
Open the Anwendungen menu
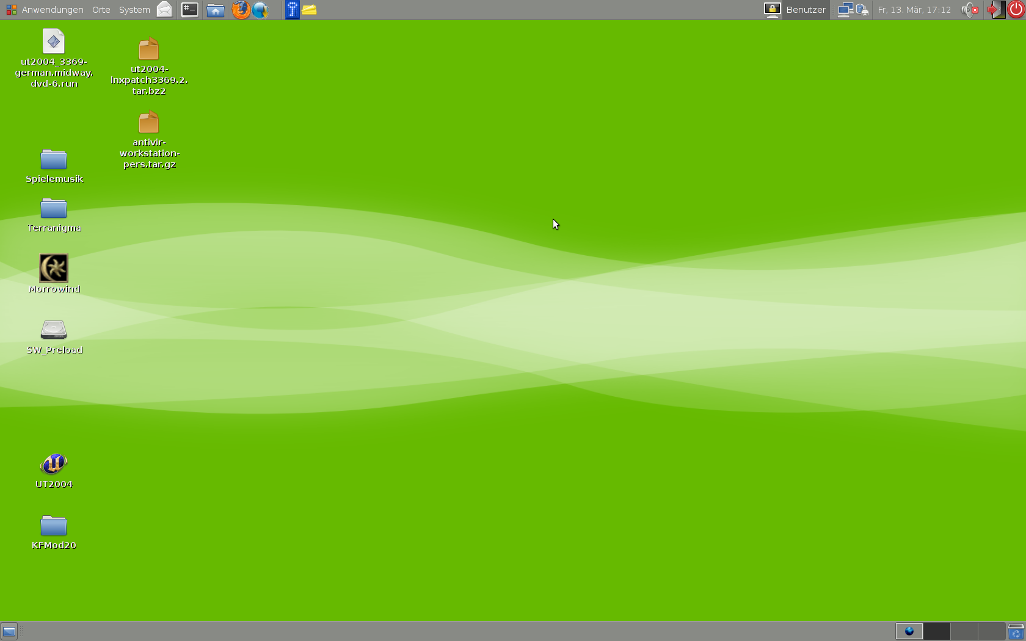[x=45, y=10]
